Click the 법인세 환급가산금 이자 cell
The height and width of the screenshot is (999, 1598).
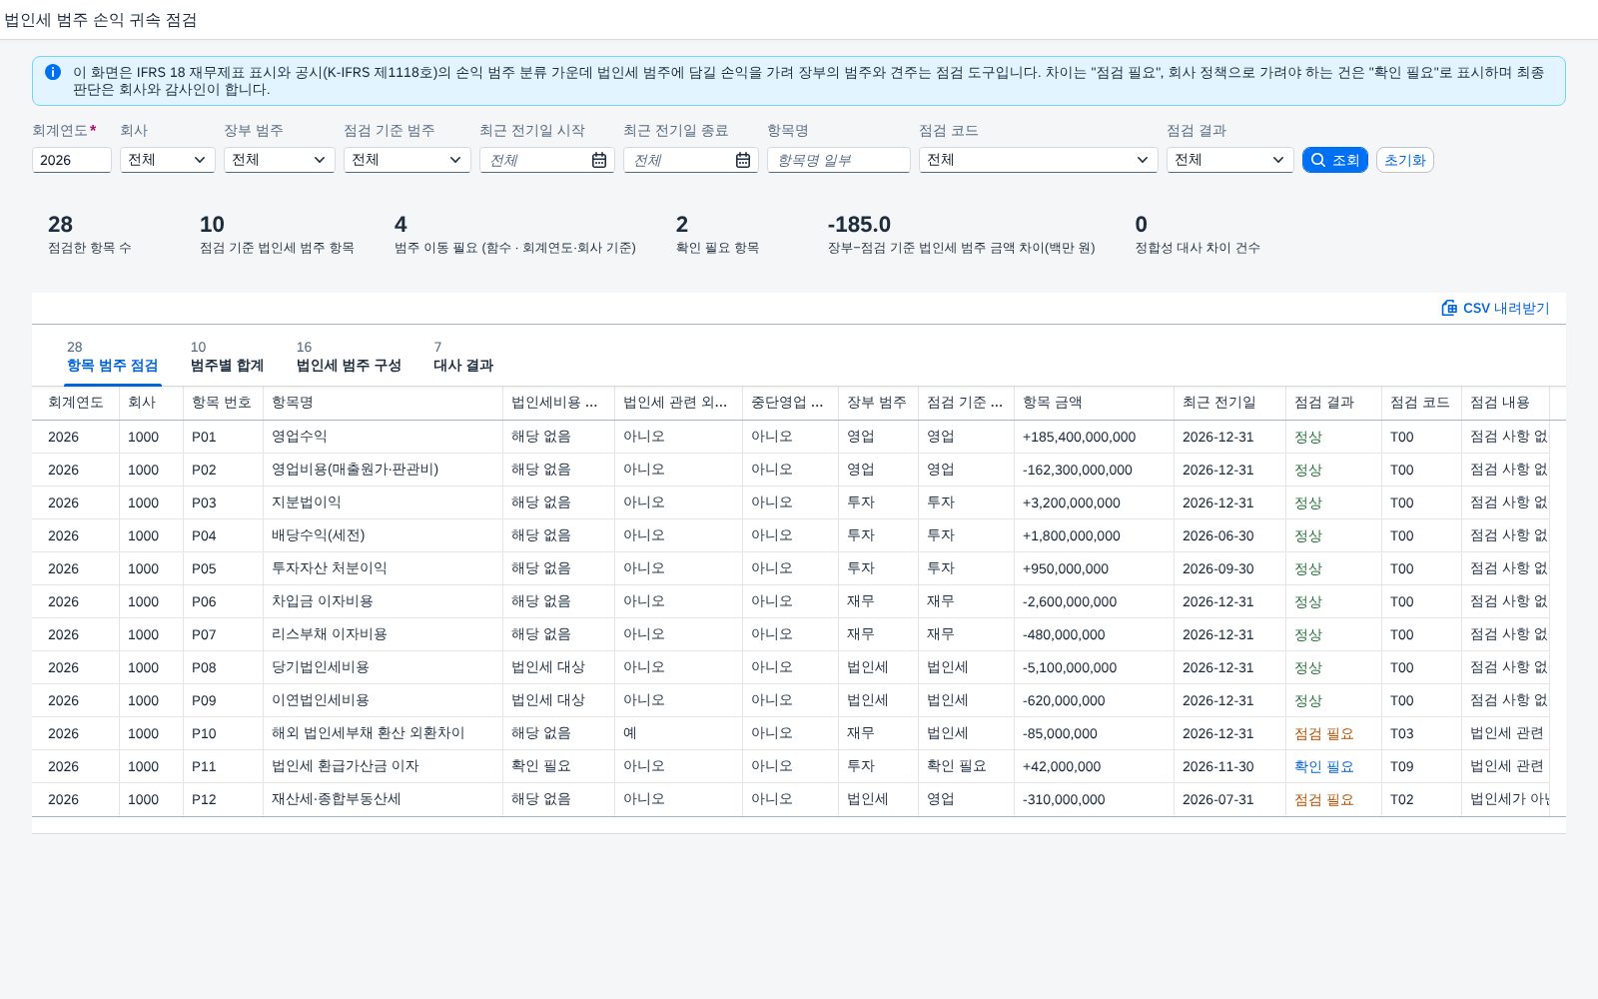point(383,766)
